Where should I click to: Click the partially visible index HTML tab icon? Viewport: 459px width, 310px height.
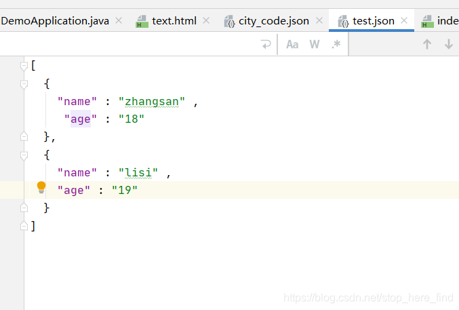[x=427, y=22]
